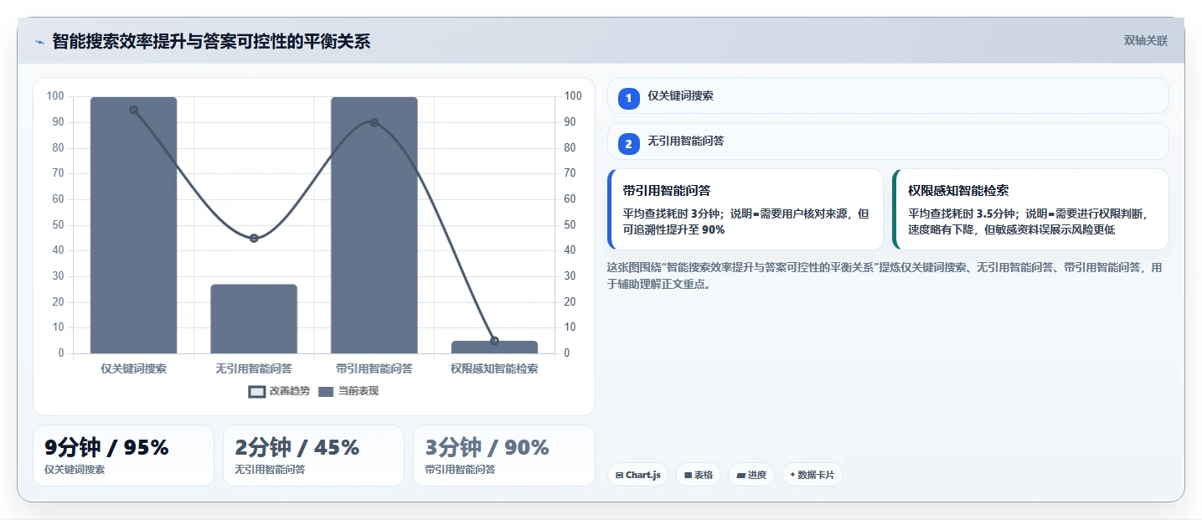1202x520 pixels.
Task: Select the 带引用智能问答 info card
Action: 745,209
